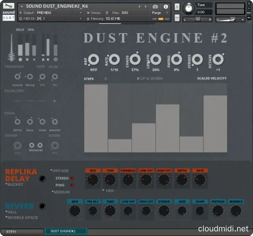Adjust the L/R pan slider
This screenshot has height=236, width=253.
pyautogui.click(x=197, y=19)
